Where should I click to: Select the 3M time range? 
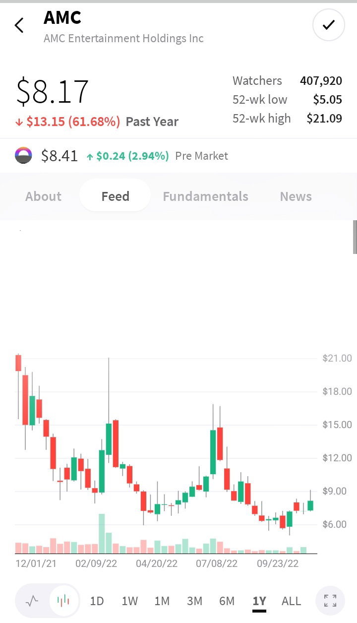coord(194,601)
